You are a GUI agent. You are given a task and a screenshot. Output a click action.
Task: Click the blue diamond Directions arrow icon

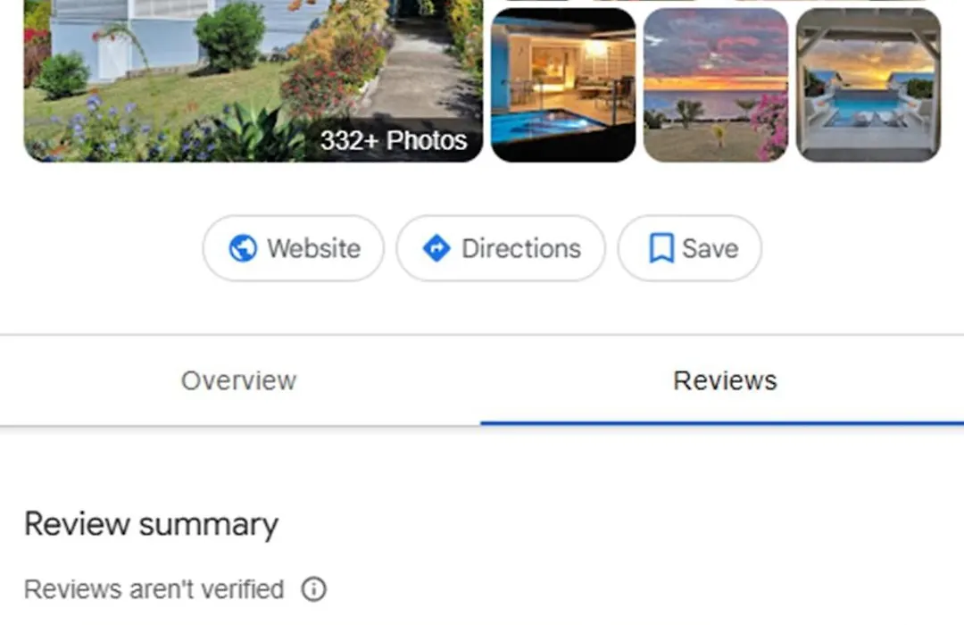click(436, 248)
